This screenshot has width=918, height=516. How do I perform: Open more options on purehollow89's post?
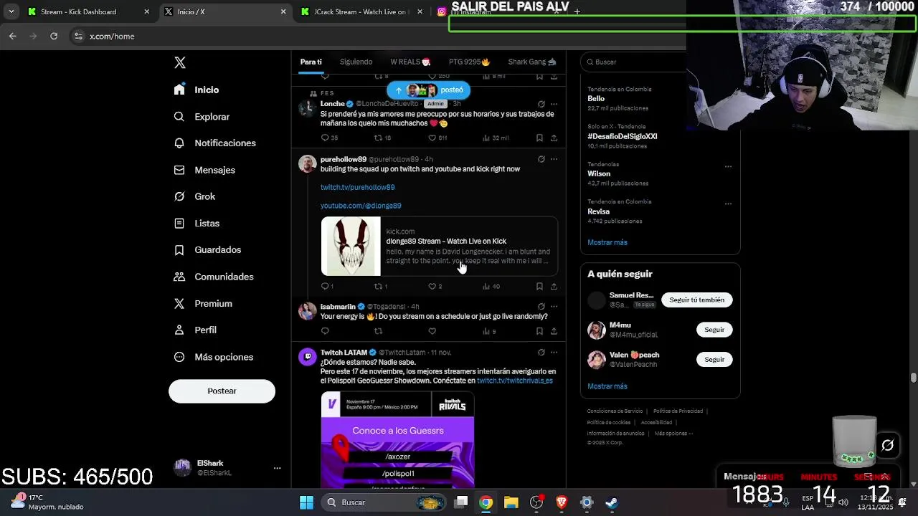[554, 159]
